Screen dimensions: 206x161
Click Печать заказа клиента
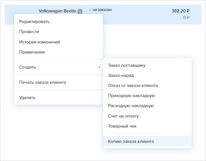43,82
